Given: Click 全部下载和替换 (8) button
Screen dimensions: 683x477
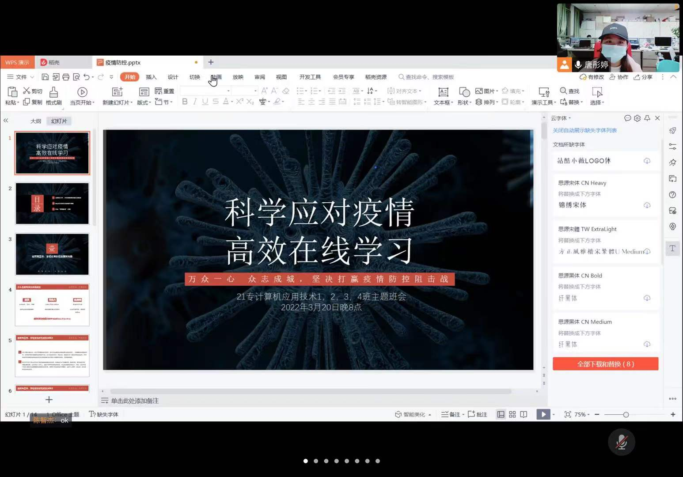Looking at the screenshot, I should 605,364.
